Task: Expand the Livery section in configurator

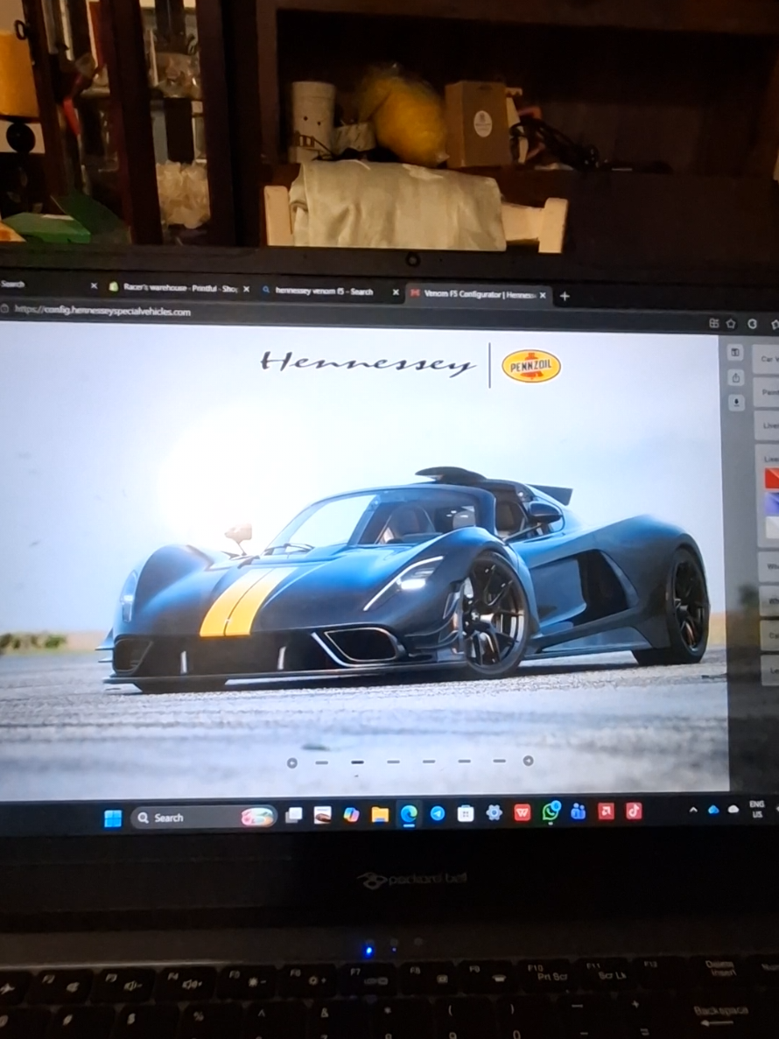Action: click(767, 425)
